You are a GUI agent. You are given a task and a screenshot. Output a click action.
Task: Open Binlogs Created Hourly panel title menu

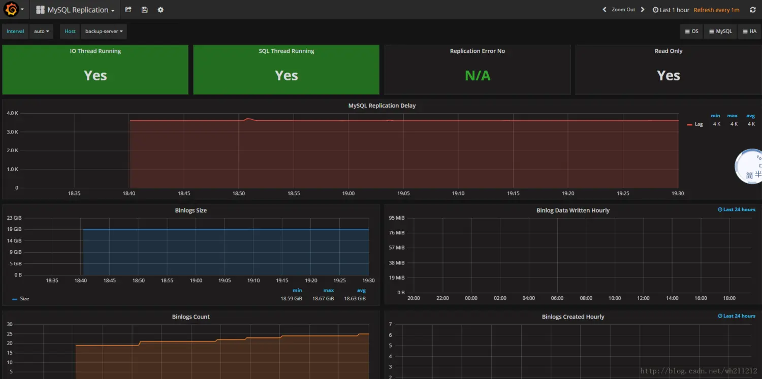coord(573,317)
